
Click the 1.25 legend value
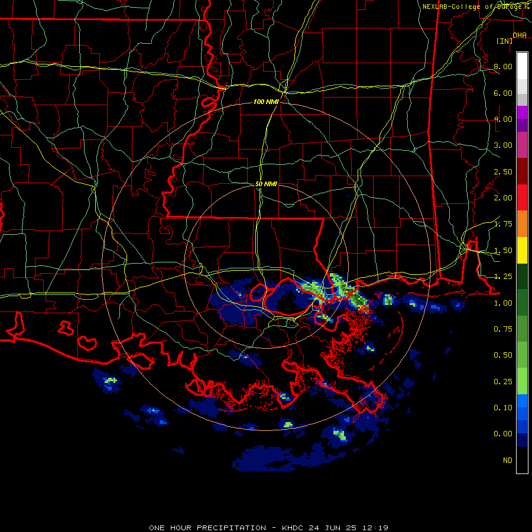pos(503,277)
